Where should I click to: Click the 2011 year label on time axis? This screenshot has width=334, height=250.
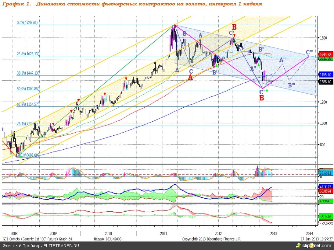click(163, 234)
